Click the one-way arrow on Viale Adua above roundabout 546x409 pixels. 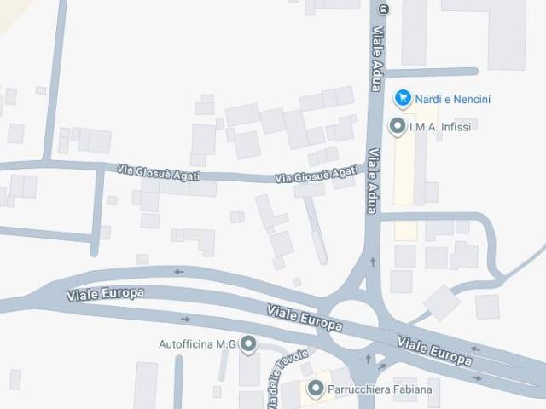tap(374, 262)
